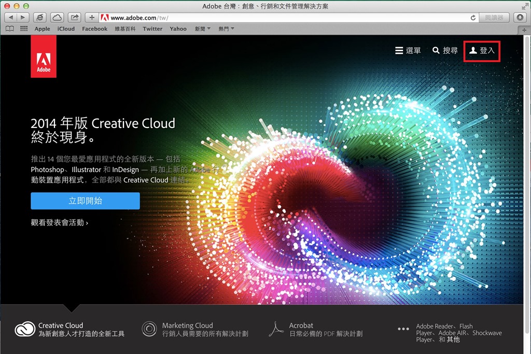Go back with Safari's back arrow

click(x=10, y=17)
